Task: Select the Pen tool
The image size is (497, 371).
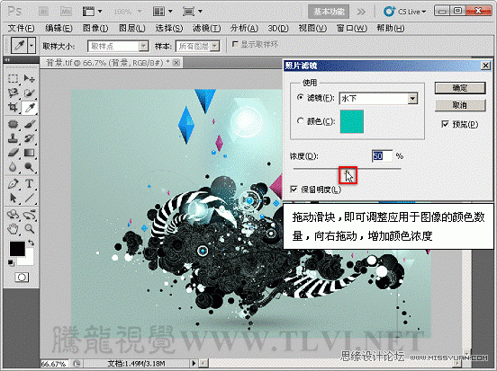Action: tap(13, 184)
